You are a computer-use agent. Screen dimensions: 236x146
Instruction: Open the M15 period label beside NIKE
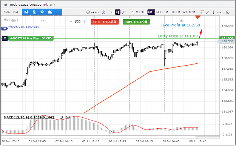16,12
